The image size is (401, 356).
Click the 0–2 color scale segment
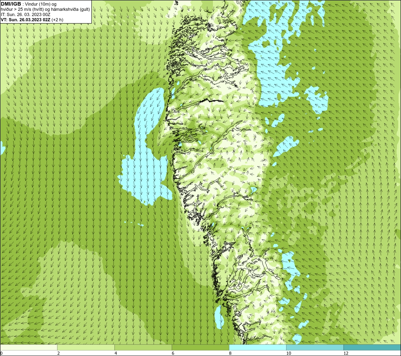point(28,347)
